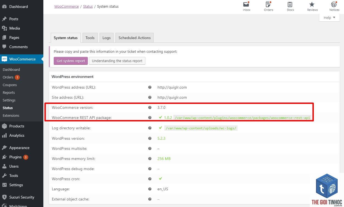The width and height of the screenshot is (344, 207).
Task: Open the Reviews star icon
Action: 312,4
